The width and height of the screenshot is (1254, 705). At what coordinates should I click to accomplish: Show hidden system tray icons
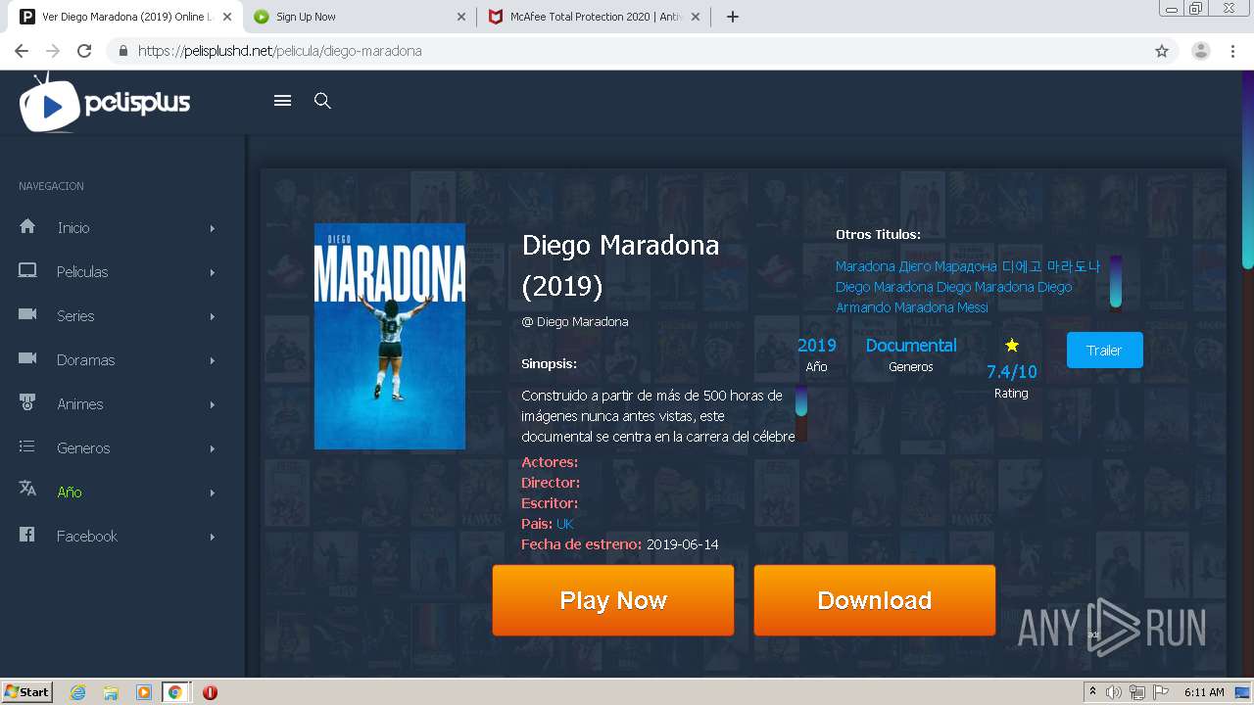point(1092,692)
